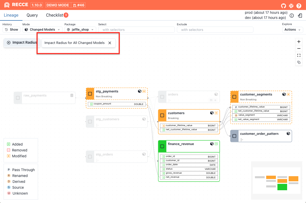Viewport: 306px width, 203px height.
Task: Switch to the Query tab
Action: point(32,15)
